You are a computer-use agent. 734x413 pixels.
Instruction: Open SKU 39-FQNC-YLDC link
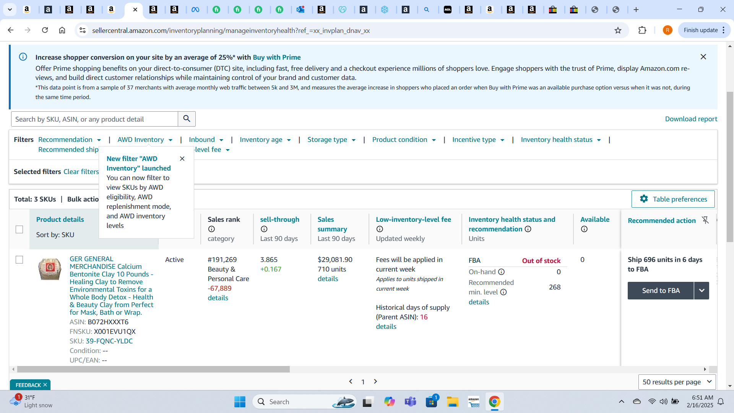tap(109, 341)
